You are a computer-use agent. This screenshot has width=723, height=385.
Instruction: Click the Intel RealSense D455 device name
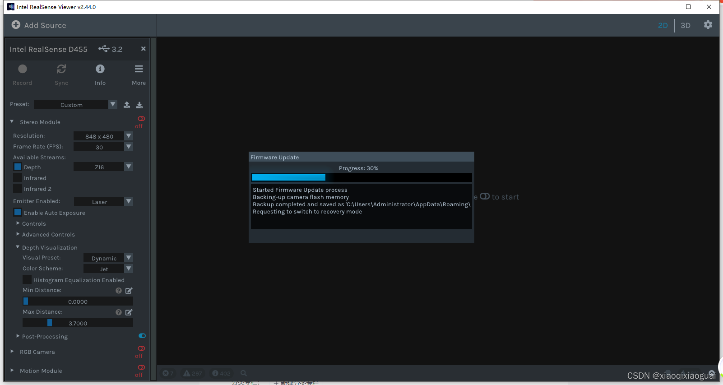[49, 49]
